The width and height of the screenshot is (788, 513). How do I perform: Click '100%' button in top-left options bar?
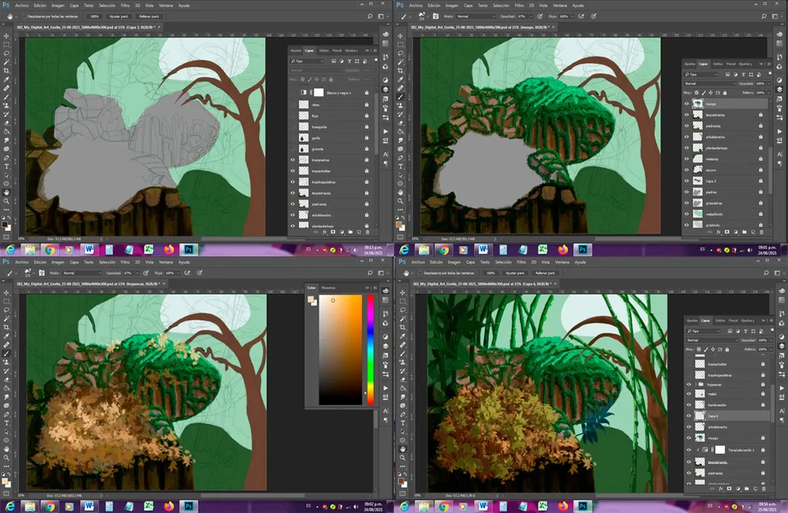point(95,15)
